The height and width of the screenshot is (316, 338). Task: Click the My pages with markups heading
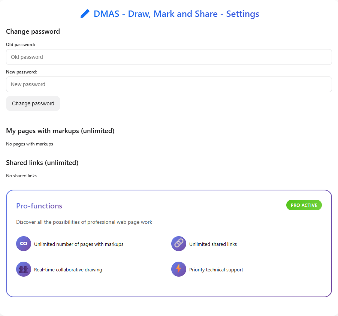pos(60,130)
